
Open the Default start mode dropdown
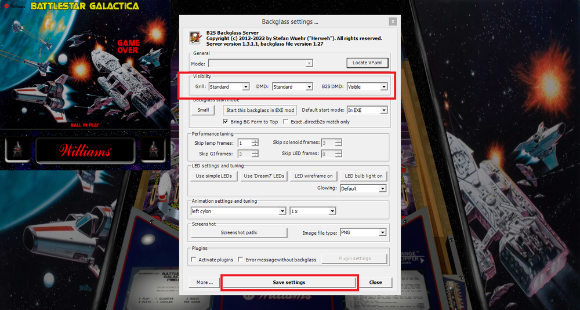tap(367, 110)
